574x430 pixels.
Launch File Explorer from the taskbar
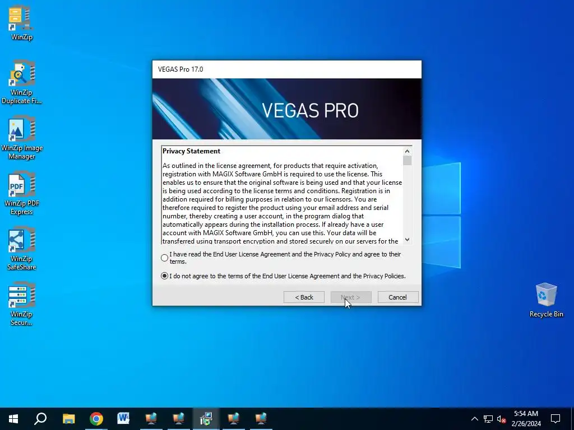(x=68, y=419)
